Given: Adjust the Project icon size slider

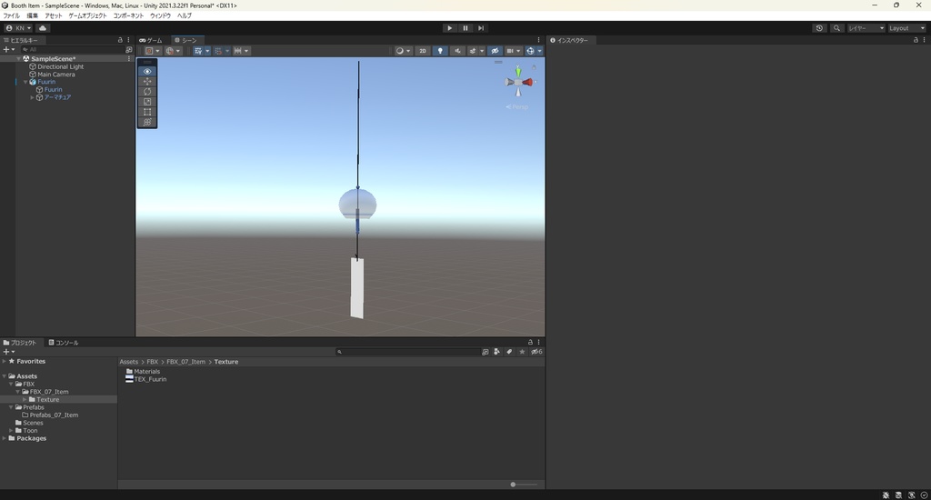Looking at the screenshot, I should [x=524, y=485].
